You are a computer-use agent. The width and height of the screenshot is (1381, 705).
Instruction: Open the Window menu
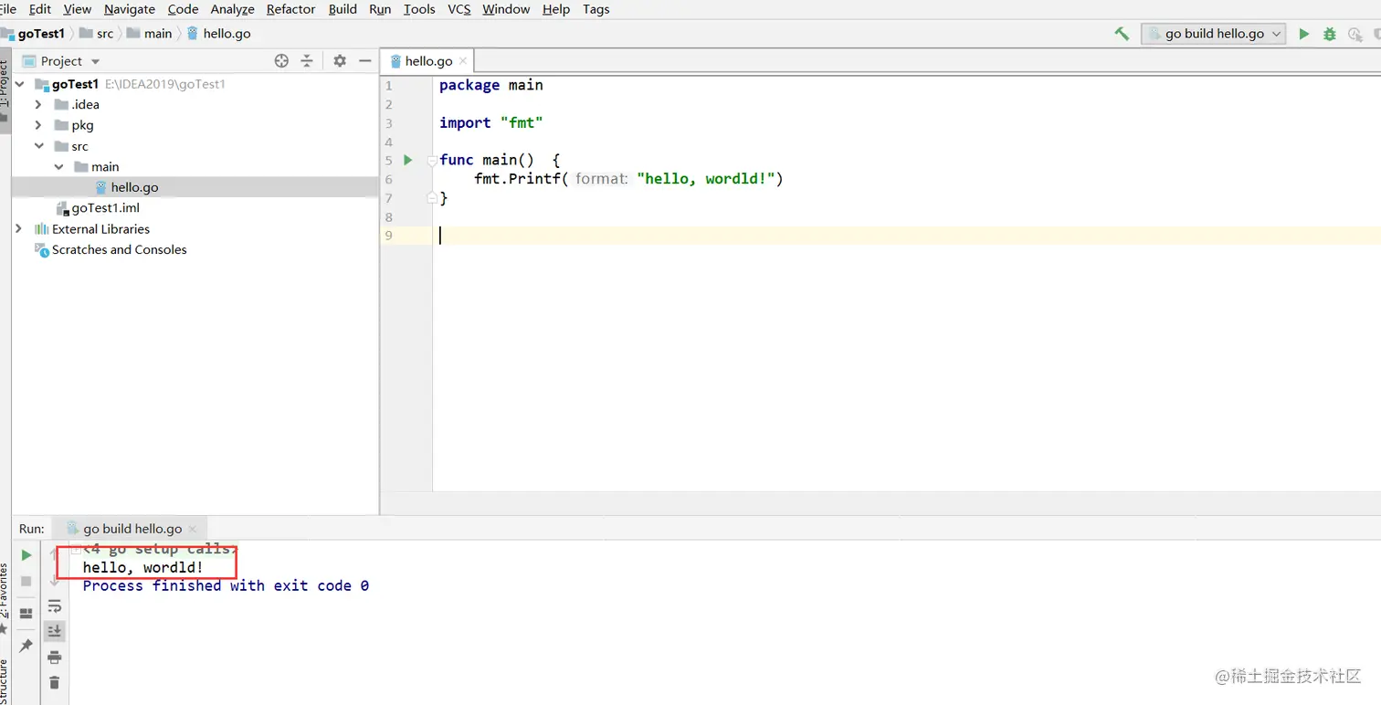[506, 9]
